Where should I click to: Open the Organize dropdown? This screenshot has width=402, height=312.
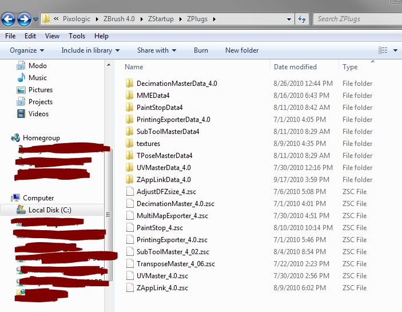(x=27, y=50)
